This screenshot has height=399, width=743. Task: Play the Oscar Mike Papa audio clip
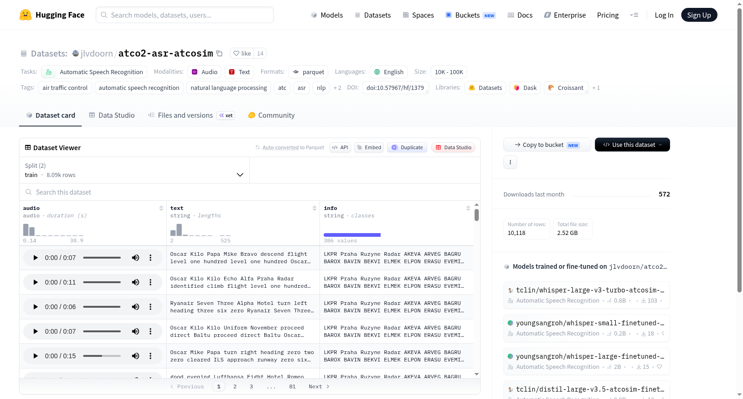(x=35, y=356)
